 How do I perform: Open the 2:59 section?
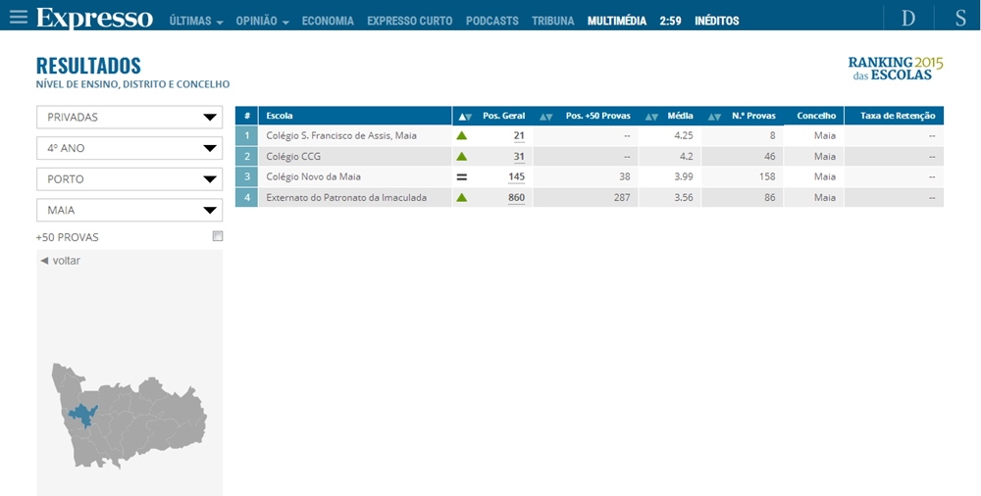coord(671,22)
